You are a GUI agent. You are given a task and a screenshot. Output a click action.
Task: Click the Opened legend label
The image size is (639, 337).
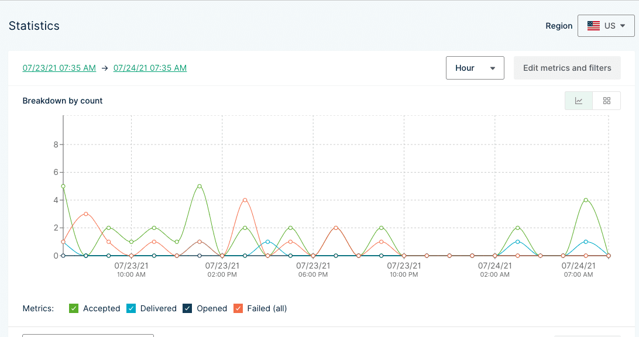(x=212, y=308)
